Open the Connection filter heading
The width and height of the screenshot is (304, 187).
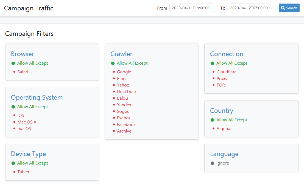click(227, 54)
